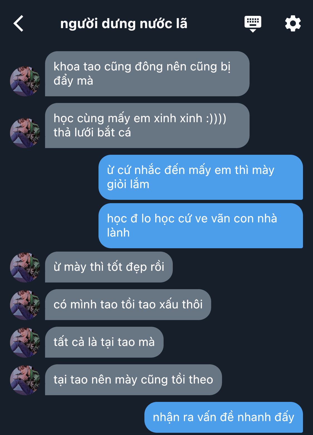Select the chat title 'người dưng nước lã'

124,24
